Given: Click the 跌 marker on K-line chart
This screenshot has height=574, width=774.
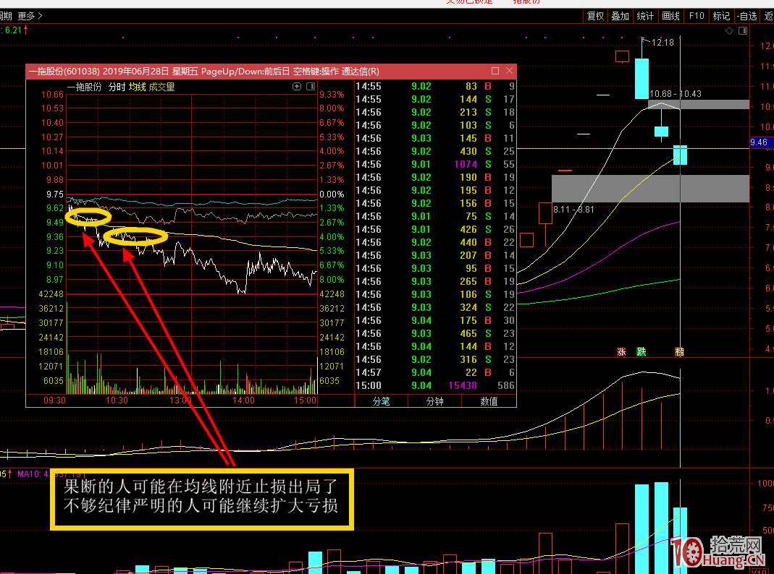Looking at the screenshot, I should coord(642,352).
